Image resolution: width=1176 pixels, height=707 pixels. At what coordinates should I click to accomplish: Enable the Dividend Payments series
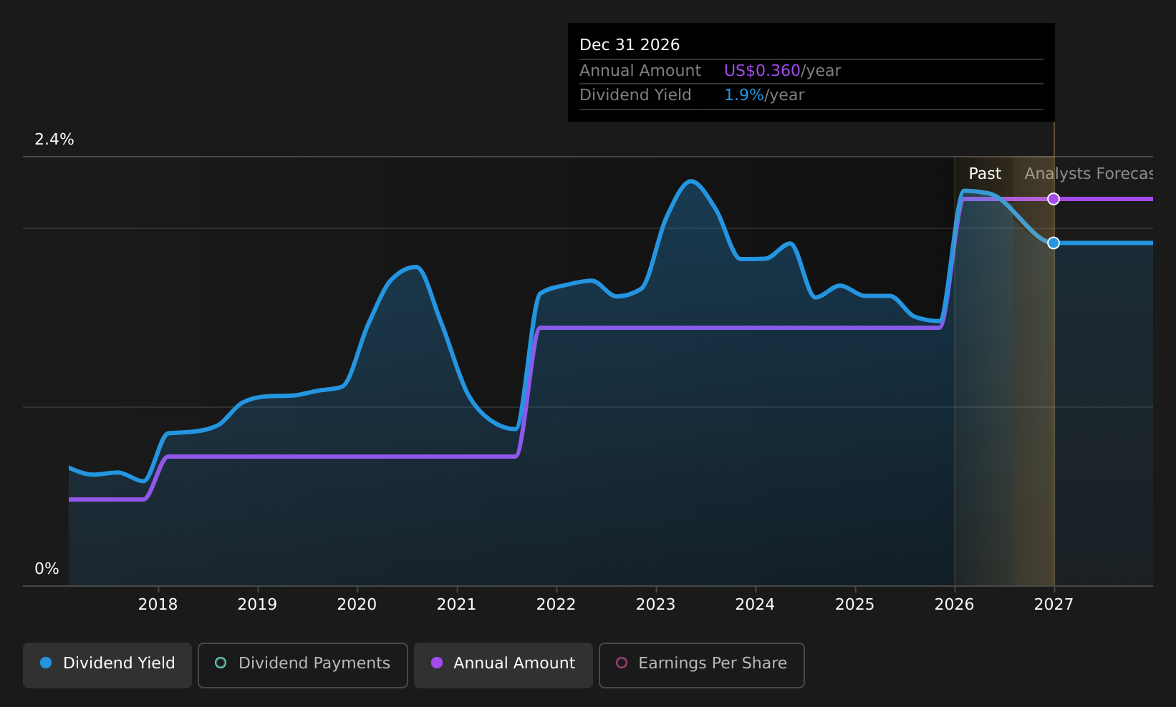[302, 665]
